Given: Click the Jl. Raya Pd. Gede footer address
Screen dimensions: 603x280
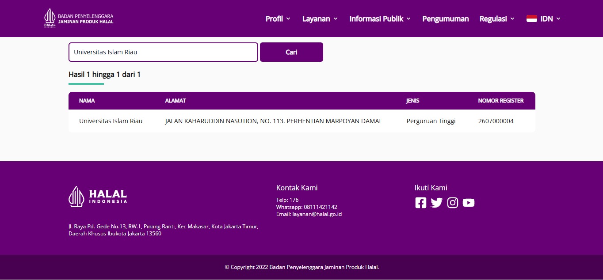Looking at the screenshot, I should [x=163, y=230].
